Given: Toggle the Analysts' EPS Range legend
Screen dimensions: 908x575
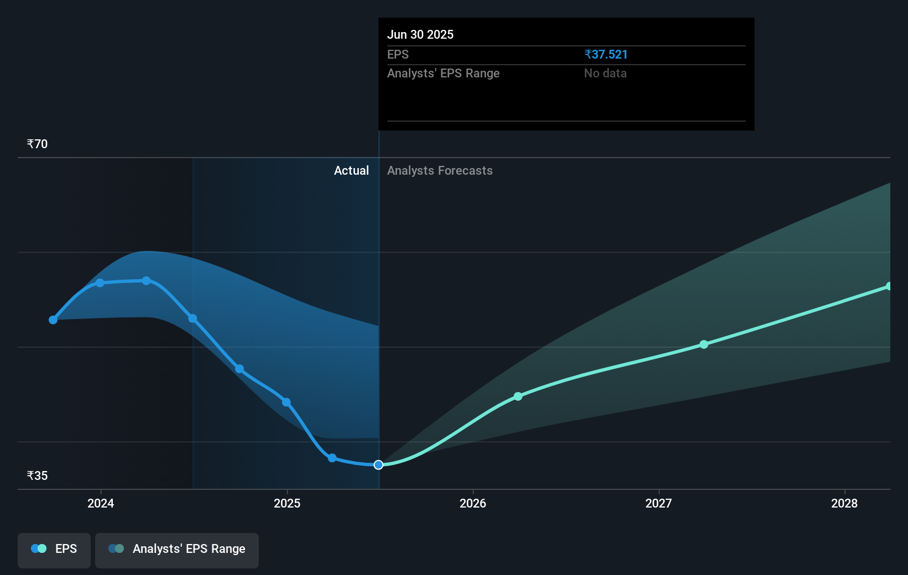Looking at the screenshot, I should [177, 550].
